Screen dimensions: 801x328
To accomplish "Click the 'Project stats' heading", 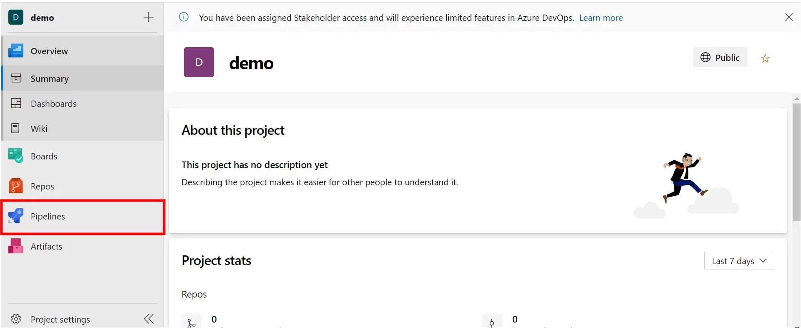I will pyautogui.click(x=216, y=260).
